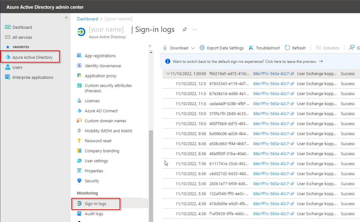360x222 pixels.
Task: Open App registrations
Action: [x=100, y=56]
